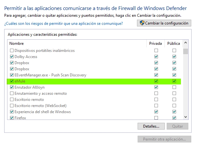Check Dispositivos portátiles inalámbricos checkbox
This screenshot has width=199, height=146.
click(x=12, y=51)
